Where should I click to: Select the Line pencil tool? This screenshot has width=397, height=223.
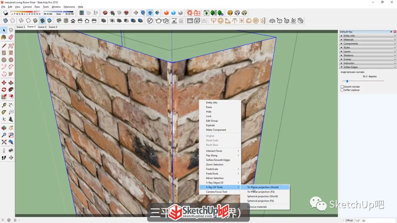pos(4,46)
